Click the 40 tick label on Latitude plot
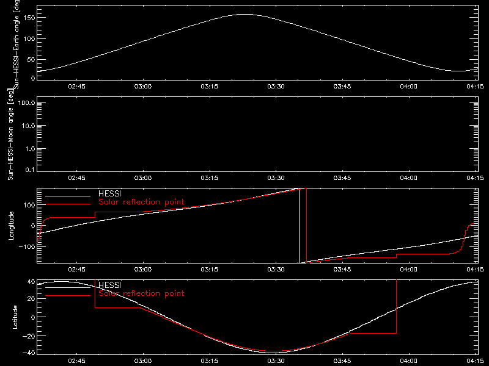Viewport: 489px width, 366px height. click(x=31, y=282)
